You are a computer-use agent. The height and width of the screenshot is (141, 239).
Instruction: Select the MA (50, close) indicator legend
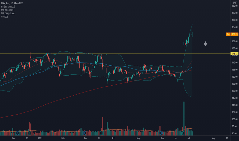7,10
